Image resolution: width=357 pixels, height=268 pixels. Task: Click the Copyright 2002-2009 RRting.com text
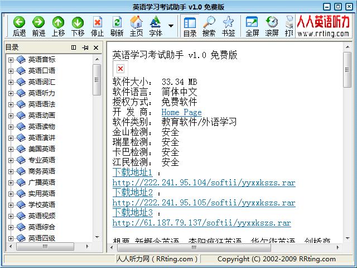pyautogui.click(x=277, y=259)
